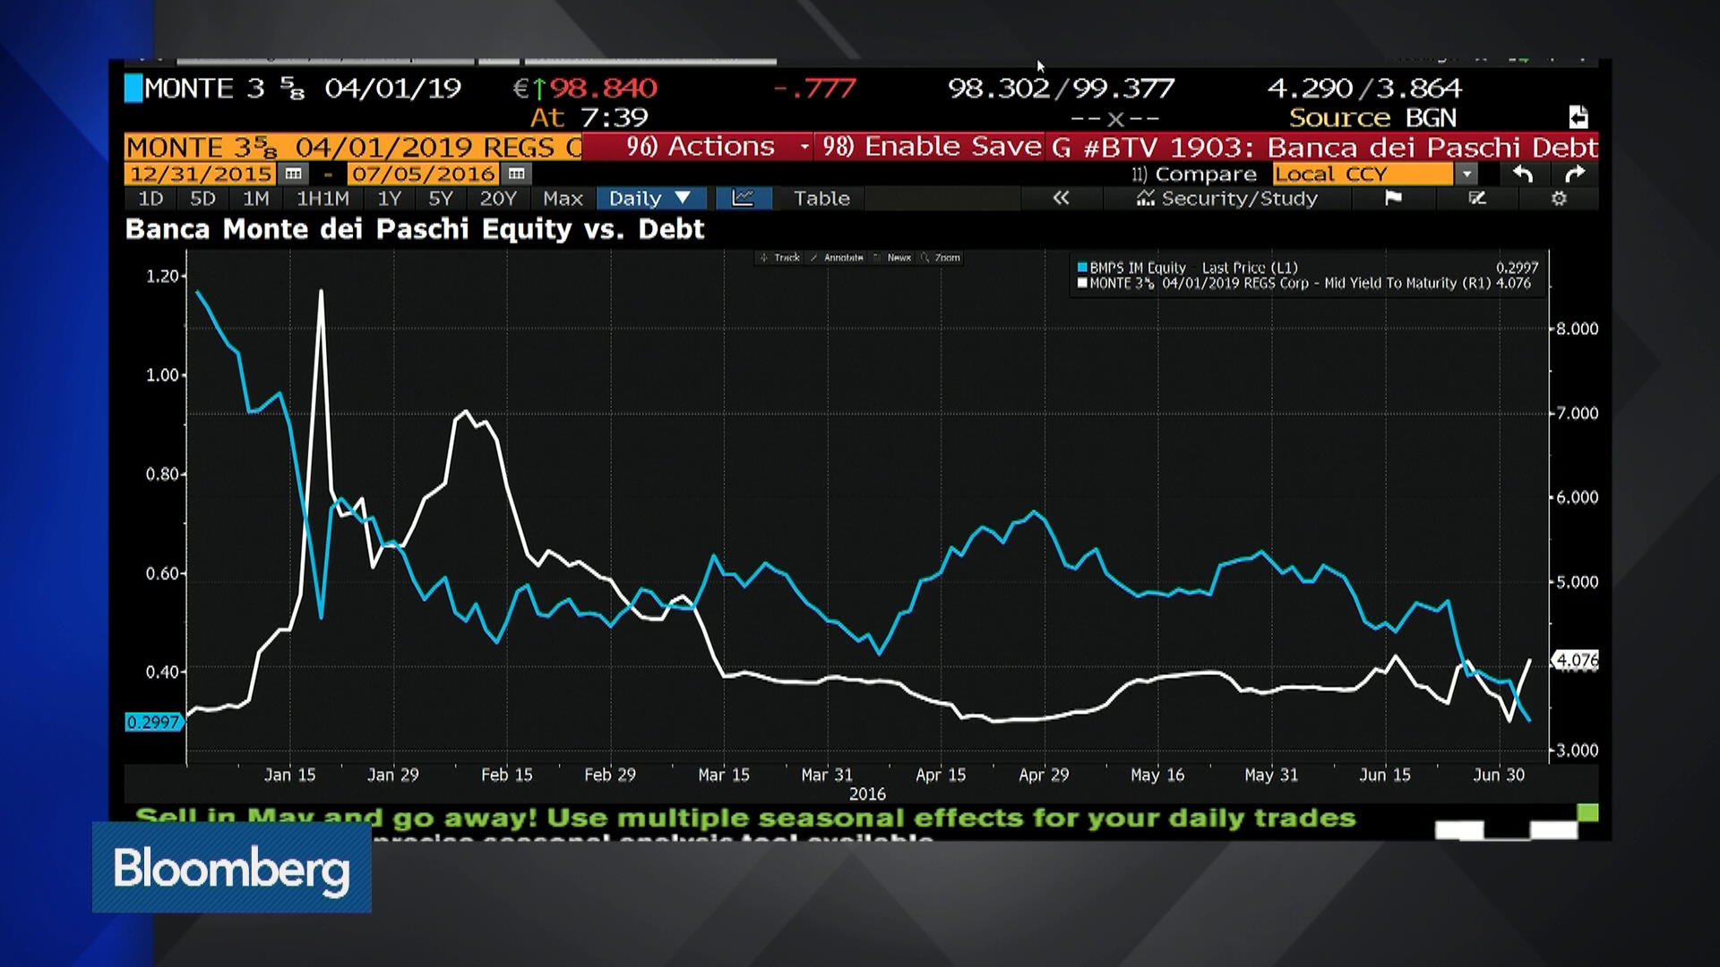This screenshot has height=967, width=1720.
Task: Activate the chart Zoom tool
Action: [x=941, y=258]
